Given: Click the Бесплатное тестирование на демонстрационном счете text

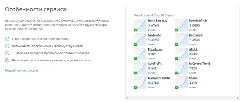Looking at the screenshot, I should [51, 60].
